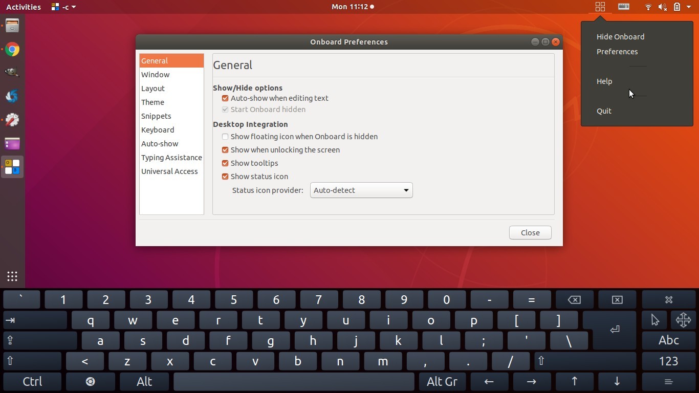Launch GIMP from the dock

pyautogui.click(x=12, y=72)
